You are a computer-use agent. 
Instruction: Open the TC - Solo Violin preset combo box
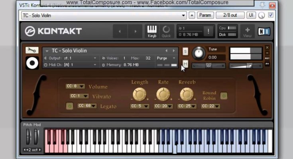(104, 15)
